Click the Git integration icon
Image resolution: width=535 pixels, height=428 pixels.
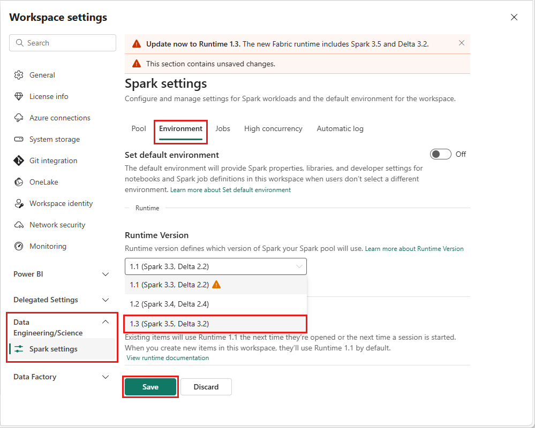19,160
